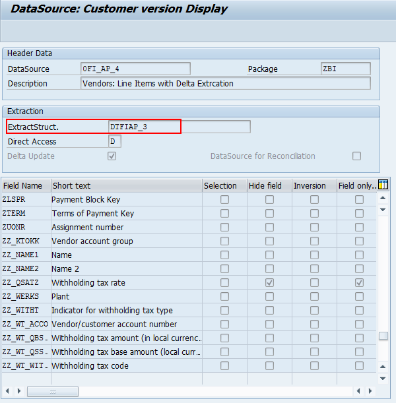The width and height of the screenshot is (396, 403).
Task: Check Inversion for ZZ_WITHT row
Action: coord(314,311)
